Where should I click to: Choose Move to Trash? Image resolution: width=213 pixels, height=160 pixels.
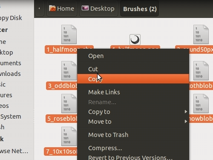coord(133,135)
